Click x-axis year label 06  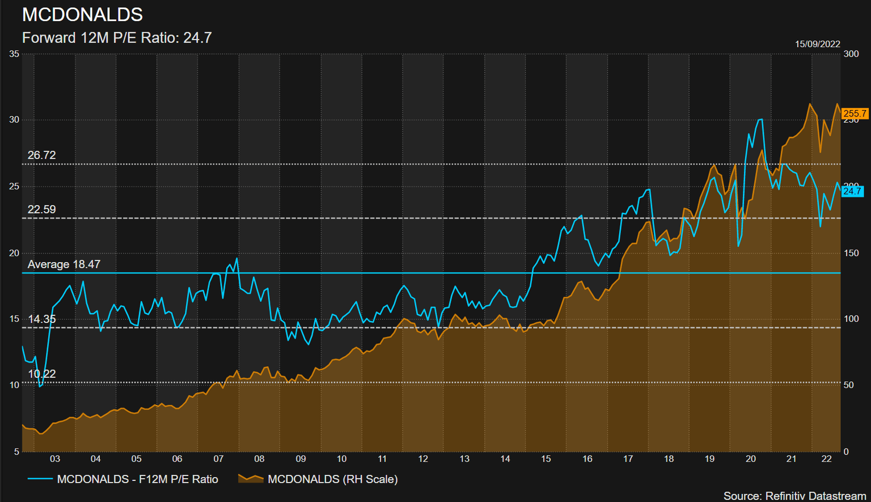[x=177, y=459]
